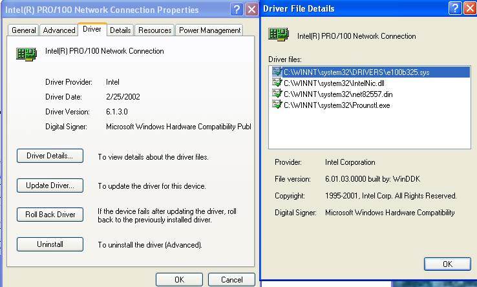Click network adapter icon in Driver File Details
Viewport: 477px width, 287px height.
278,36
